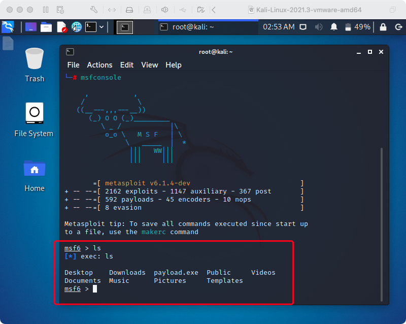
Task: Open the web browser globe icon
Action: coord(77,27)
